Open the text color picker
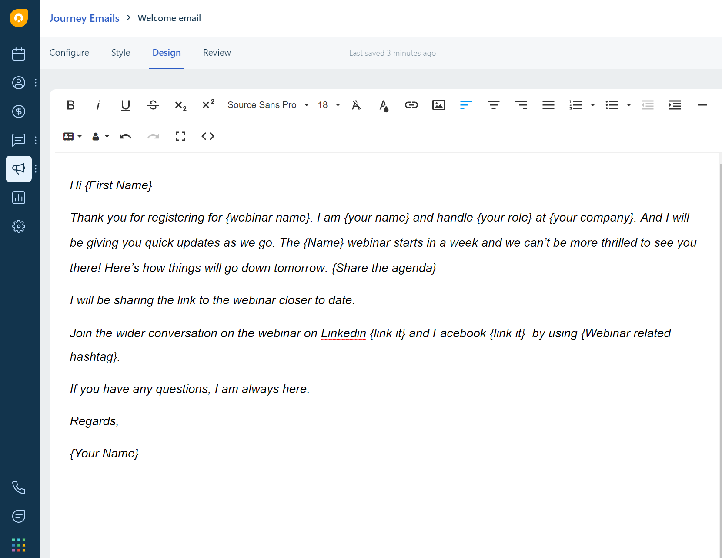Image resolution: width=722 pixels, height=558 pixels. point(384,105)
